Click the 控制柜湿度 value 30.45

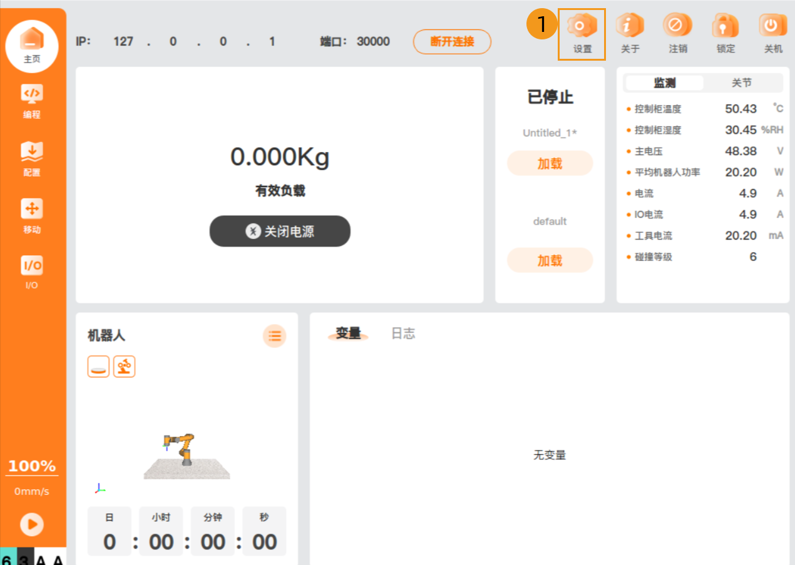[x=741, y=130]
